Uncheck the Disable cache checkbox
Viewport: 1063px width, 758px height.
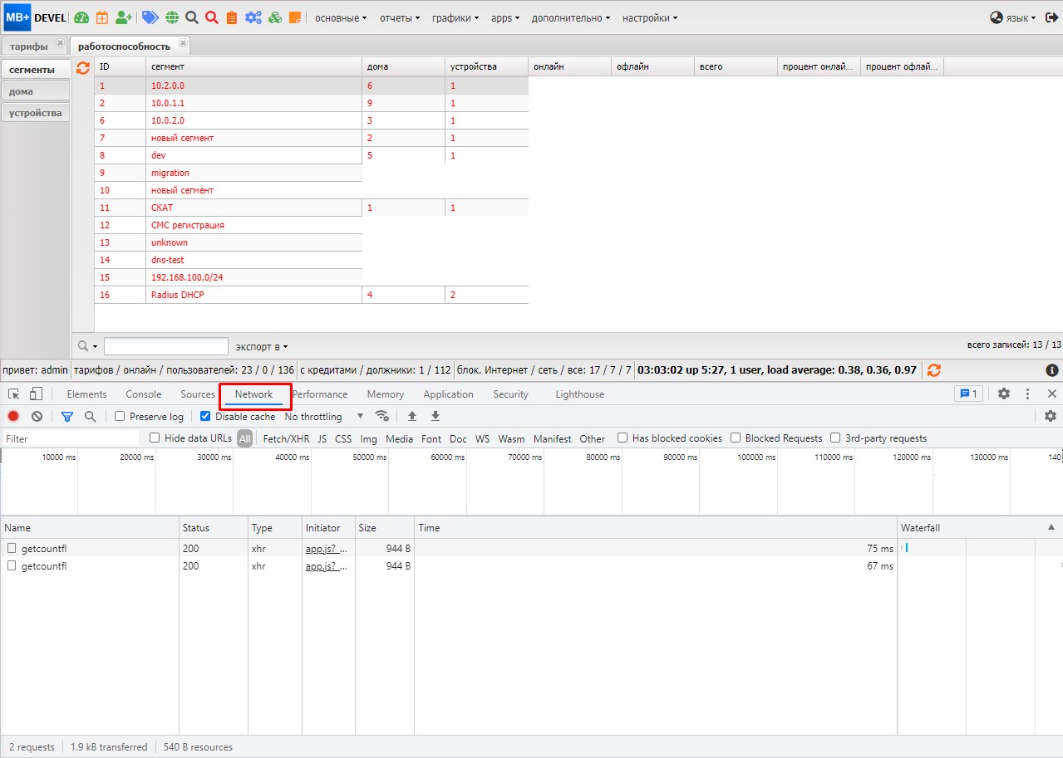click(205, 416)
